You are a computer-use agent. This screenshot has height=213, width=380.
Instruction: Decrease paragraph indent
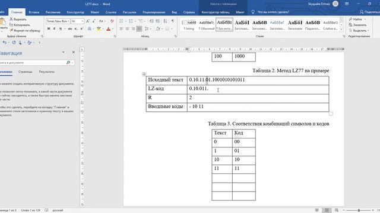click(151, 21)
